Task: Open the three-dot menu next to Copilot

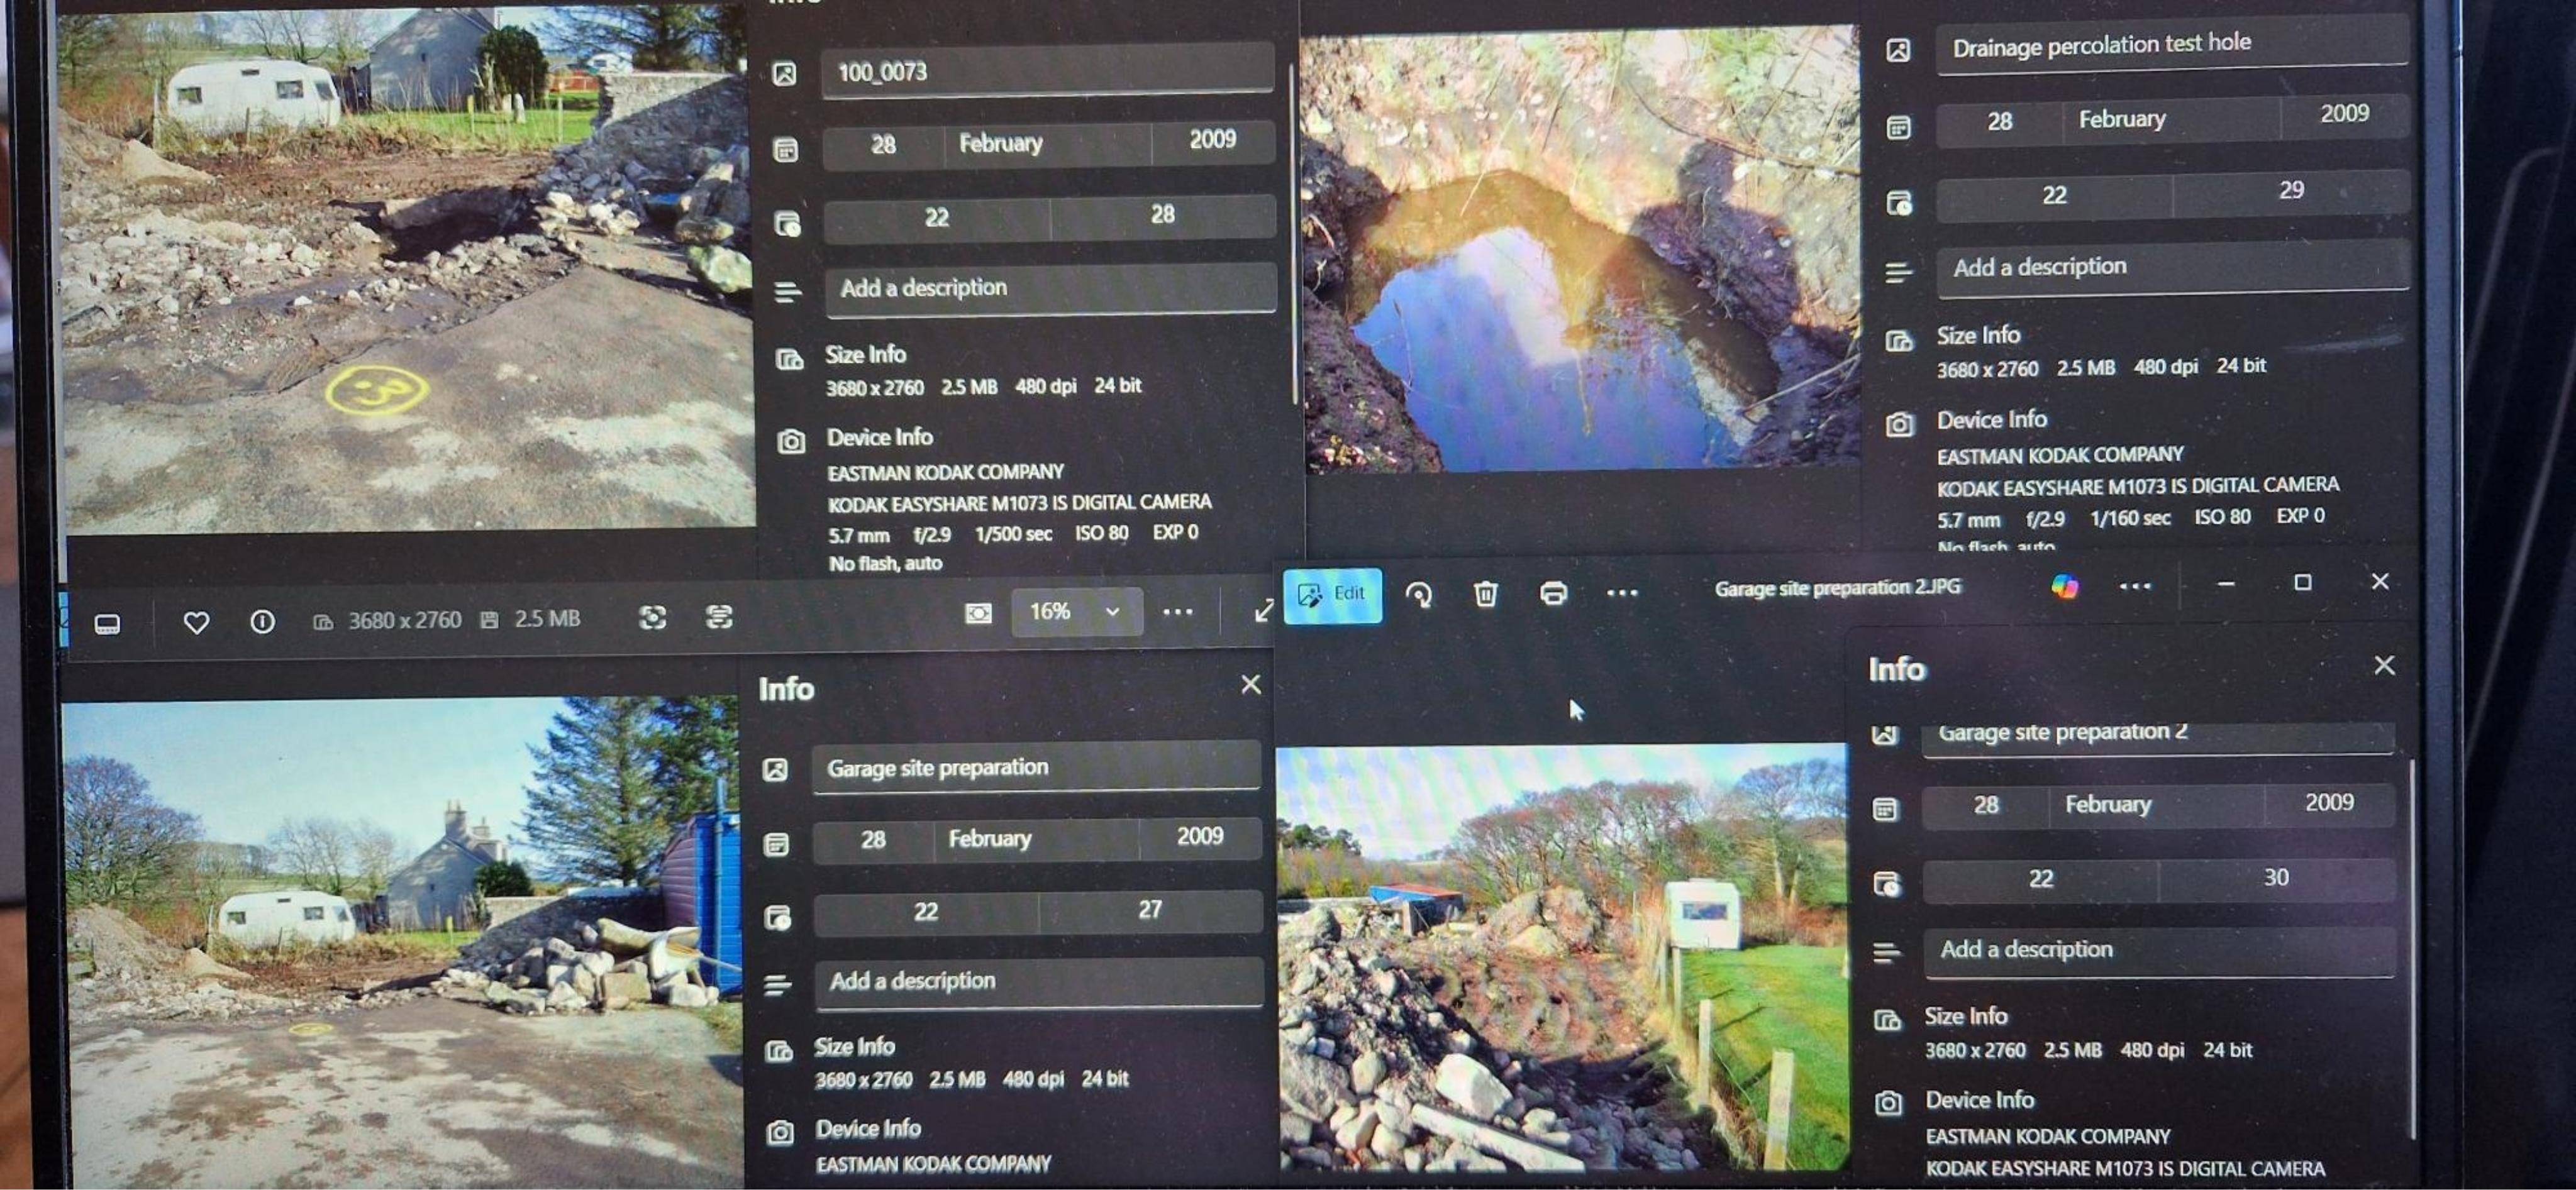Action: point(2134,587)
